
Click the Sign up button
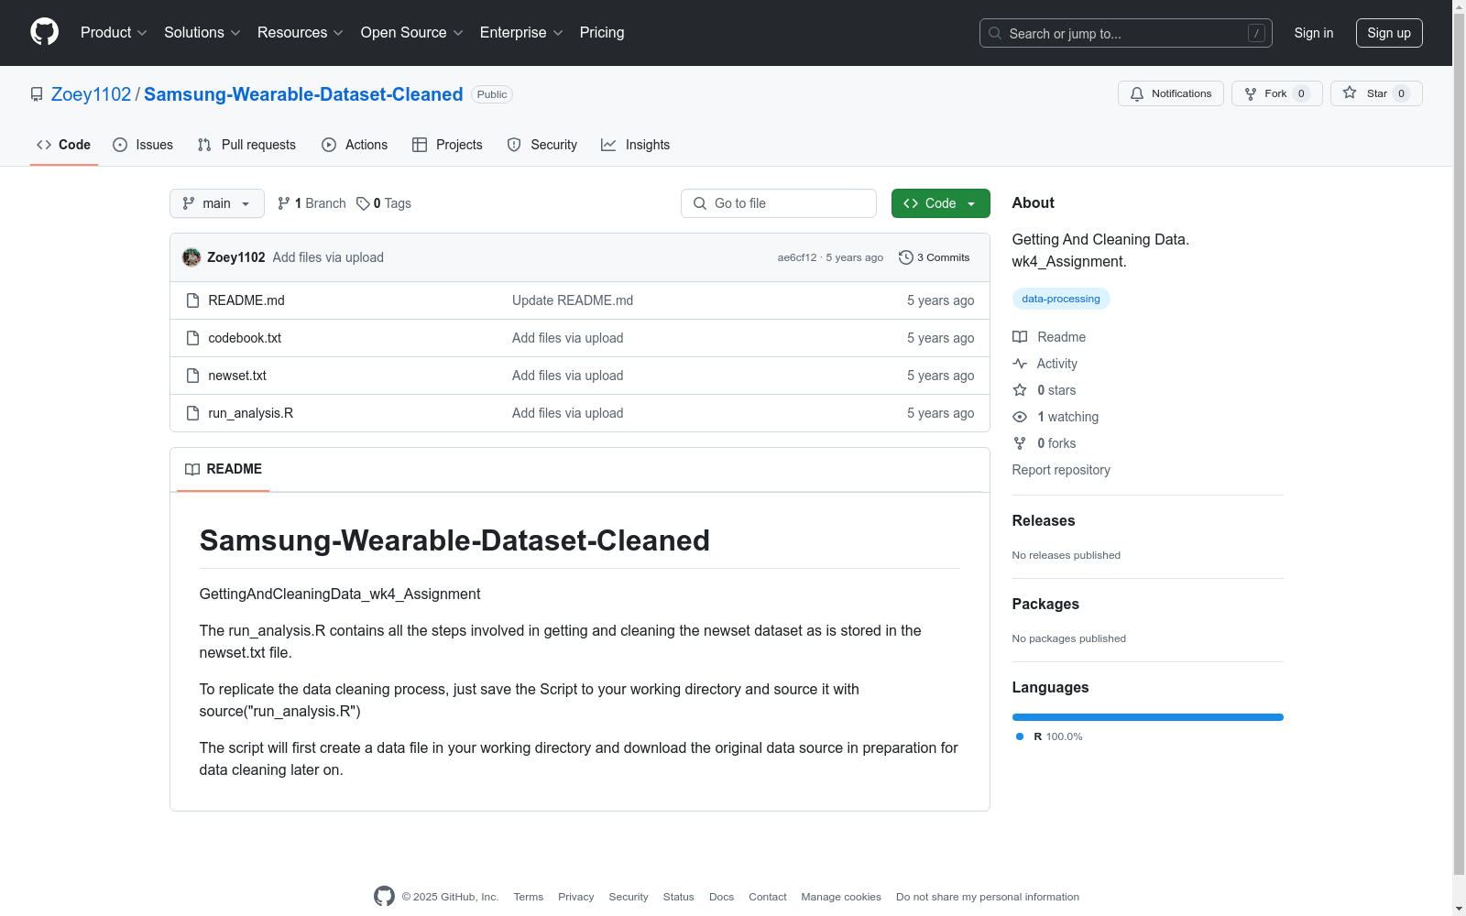tap(1389, 33)
